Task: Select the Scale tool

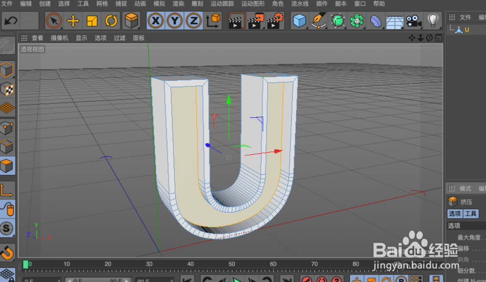Action: pyautogui.click(x=92, y=21)
